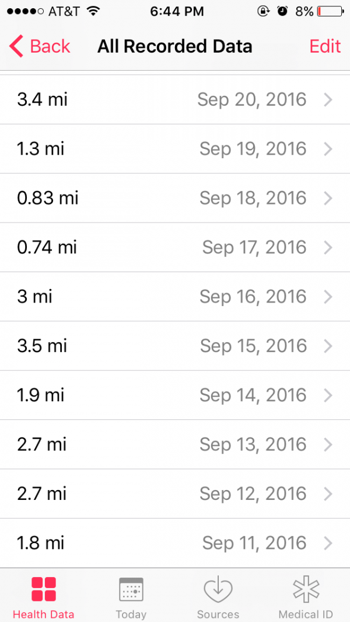Viewport: 350px width, 622px height.
Task: Expand the Sep 11, 2016 entry chevron
Action: point(328,543)
